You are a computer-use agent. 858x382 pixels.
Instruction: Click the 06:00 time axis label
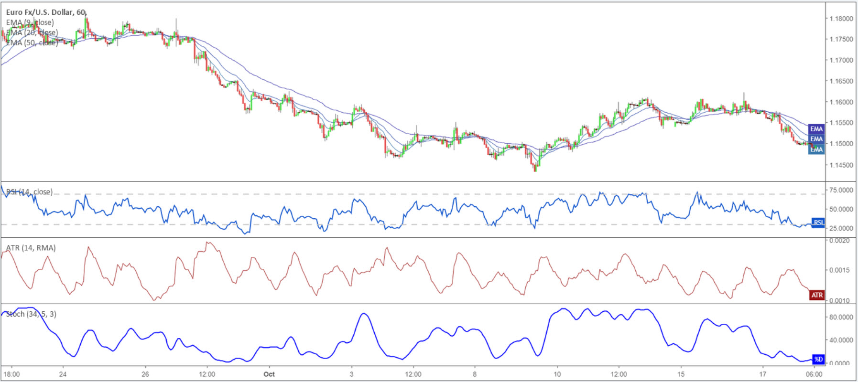point(814,374)
